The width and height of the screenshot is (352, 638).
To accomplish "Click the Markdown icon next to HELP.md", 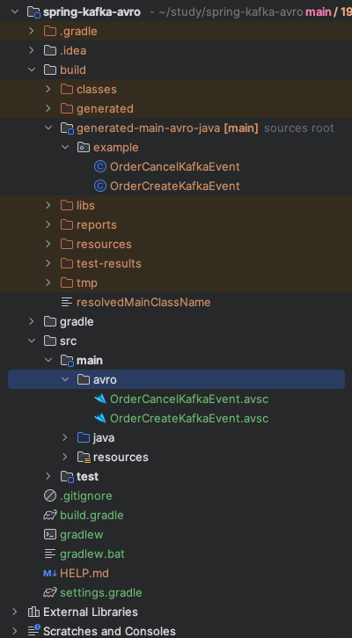I will pyautogui.click(x=49, y=573).
